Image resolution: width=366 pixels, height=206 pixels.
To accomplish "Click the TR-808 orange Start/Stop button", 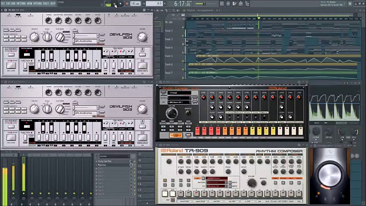I will [x=176, y=135].
